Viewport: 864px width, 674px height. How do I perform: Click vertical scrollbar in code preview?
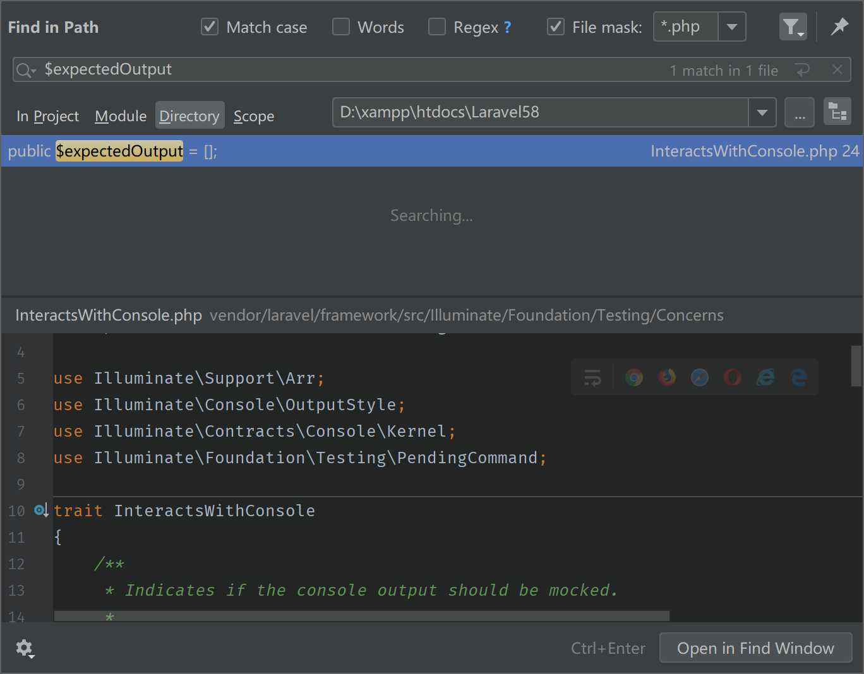[x=856, y=365]
